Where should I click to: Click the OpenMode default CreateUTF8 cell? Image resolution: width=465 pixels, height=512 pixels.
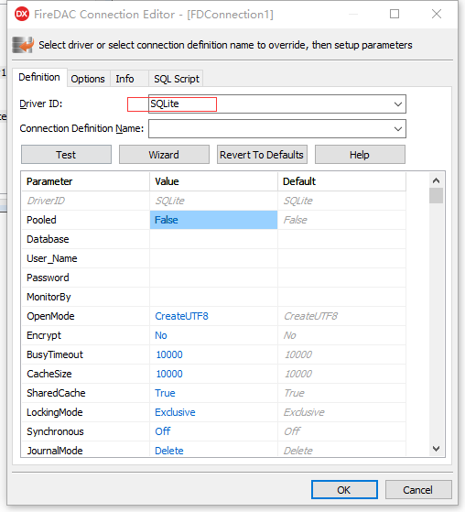tap(342, 316)
